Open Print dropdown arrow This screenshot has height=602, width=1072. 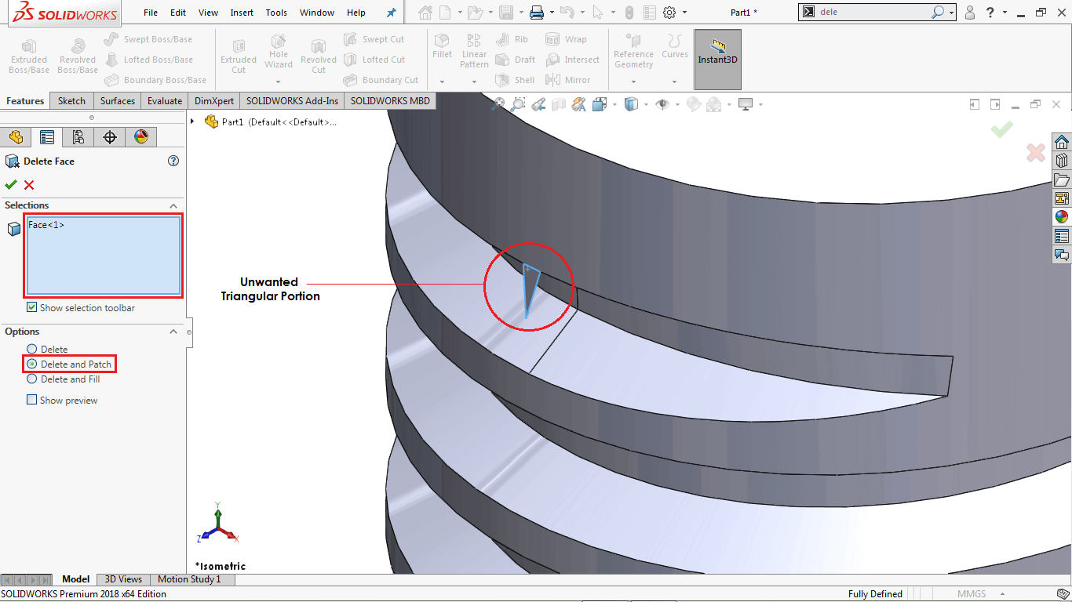pos(552,13)
